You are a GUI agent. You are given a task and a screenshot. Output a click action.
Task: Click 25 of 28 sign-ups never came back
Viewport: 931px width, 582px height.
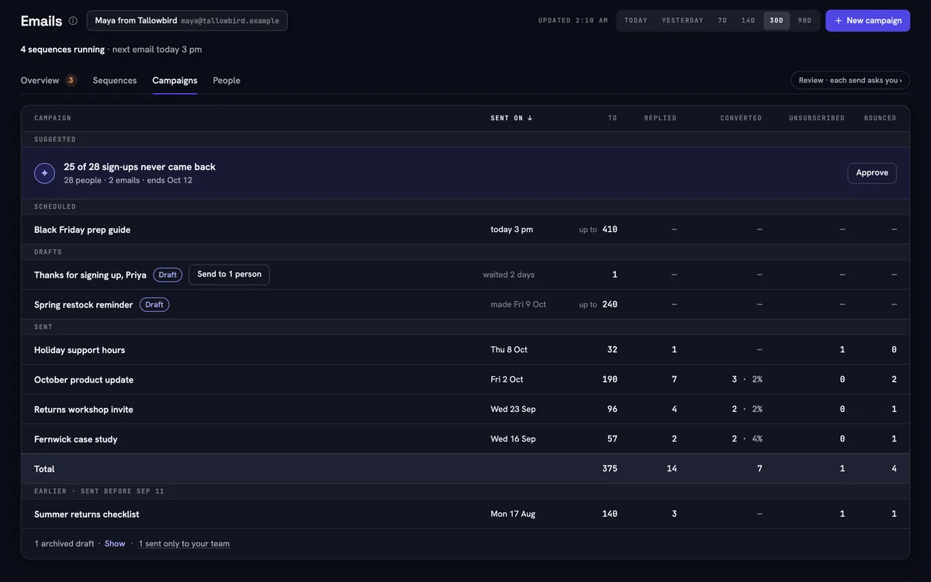(x=140, y=167)
